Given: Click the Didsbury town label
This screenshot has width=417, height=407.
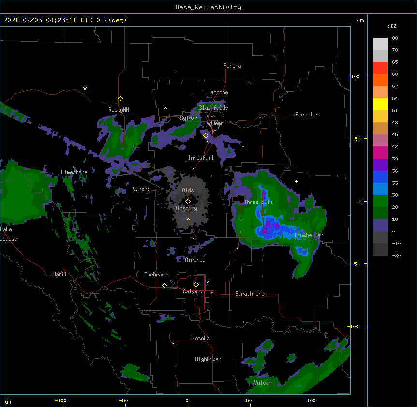Looking at the screenshot, I should 186,208.
